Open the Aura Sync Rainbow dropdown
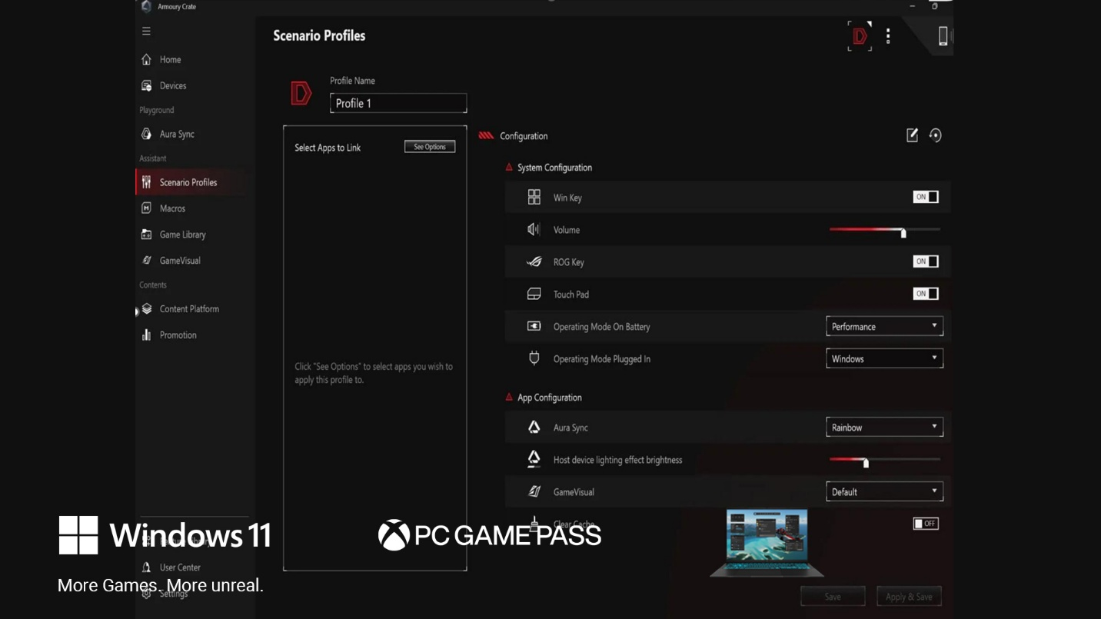The width and height of the screenshot is (1101, 619). click(x=884, y=428)
